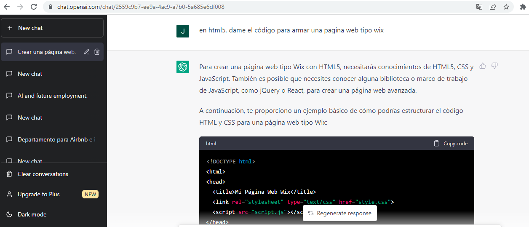Click the user icon beside Upgrade to Plus
Viewport: 529px width, 227px height.
[x=9, y=194]
